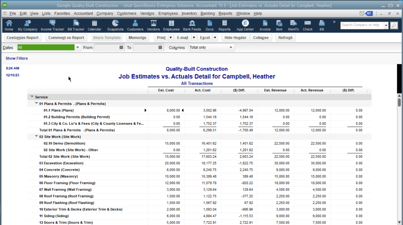Click the Print button
This screenshot has height=225, width=403.
pos(161,38)
